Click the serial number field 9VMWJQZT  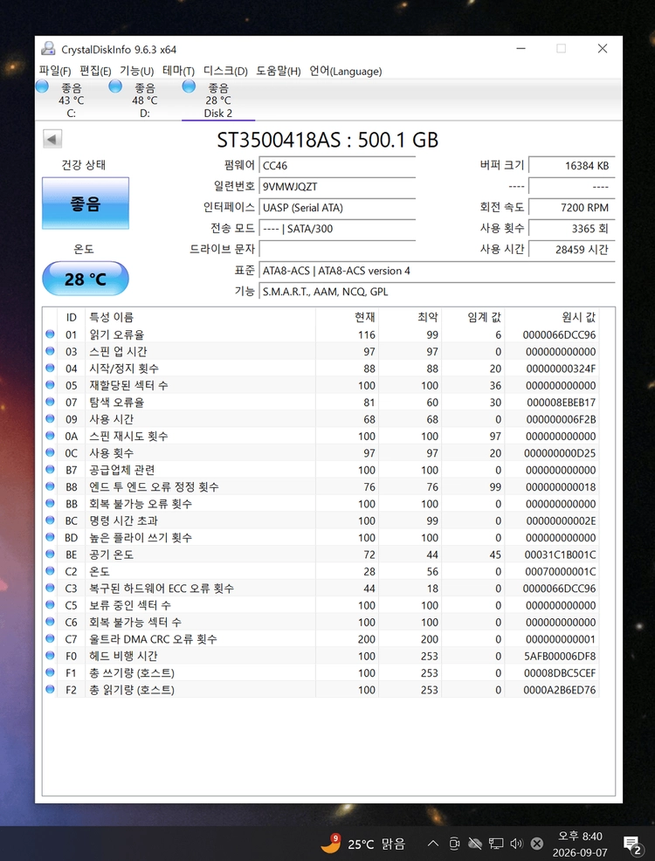336,187
